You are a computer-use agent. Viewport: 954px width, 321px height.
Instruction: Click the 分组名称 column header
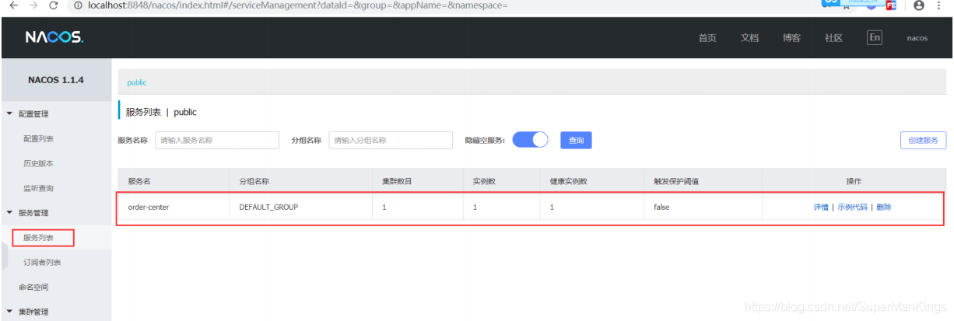[254, 180]
